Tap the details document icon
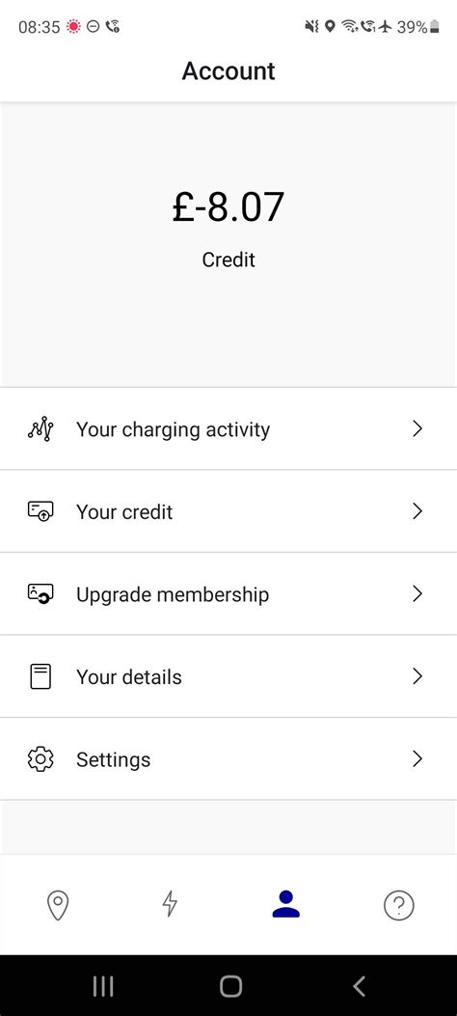Viewport: 457px width, 1016px height. point(40,676)
